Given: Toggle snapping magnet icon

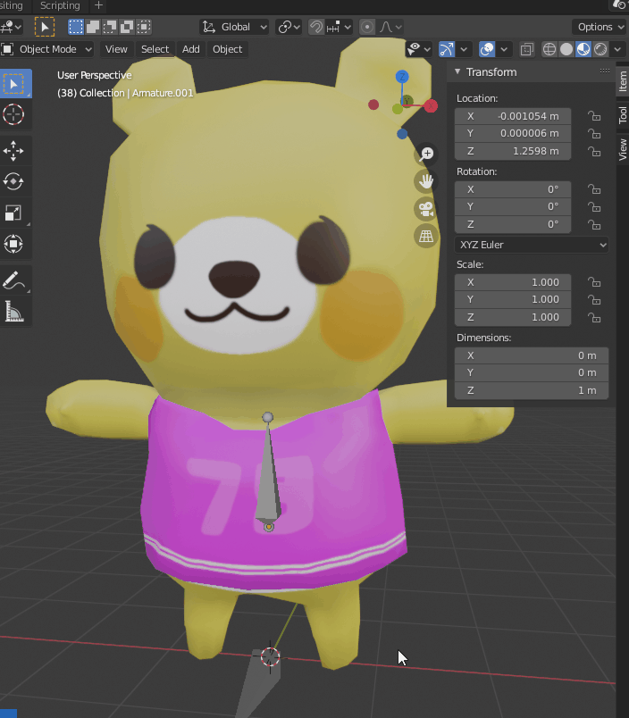Looking at the screenshot, I should tap(316, 27).
